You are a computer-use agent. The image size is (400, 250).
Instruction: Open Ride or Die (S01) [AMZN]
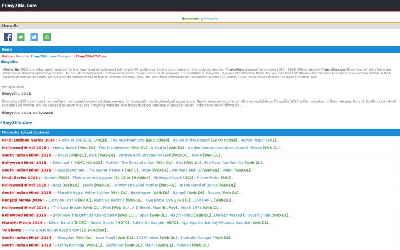click(x=84, y=140)
